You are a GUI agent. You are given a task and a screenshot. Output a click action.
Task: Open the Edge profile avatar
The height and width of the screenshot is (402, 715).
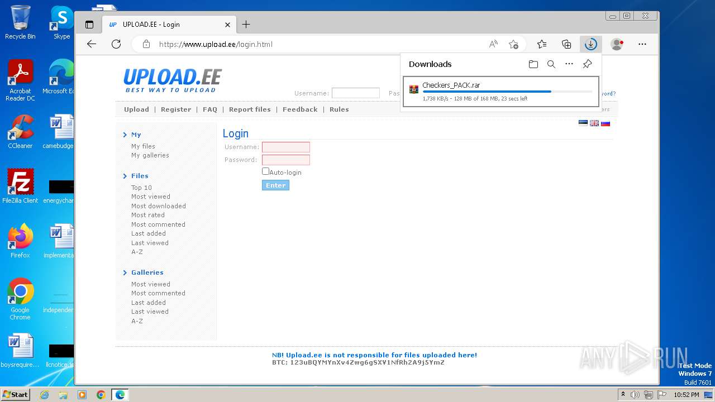(617, 44)
